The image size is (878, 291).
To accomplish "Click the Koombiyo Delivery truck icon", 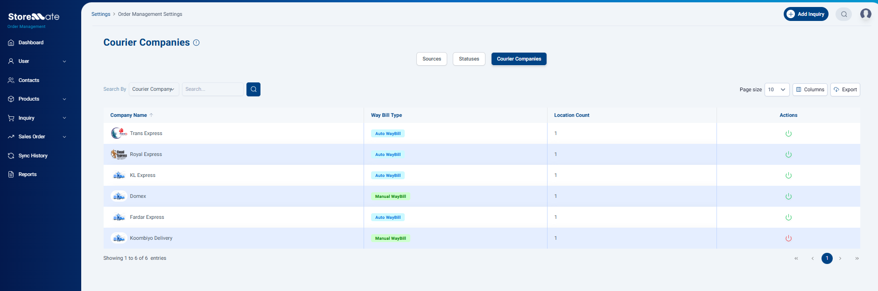I will click(119, 238).
